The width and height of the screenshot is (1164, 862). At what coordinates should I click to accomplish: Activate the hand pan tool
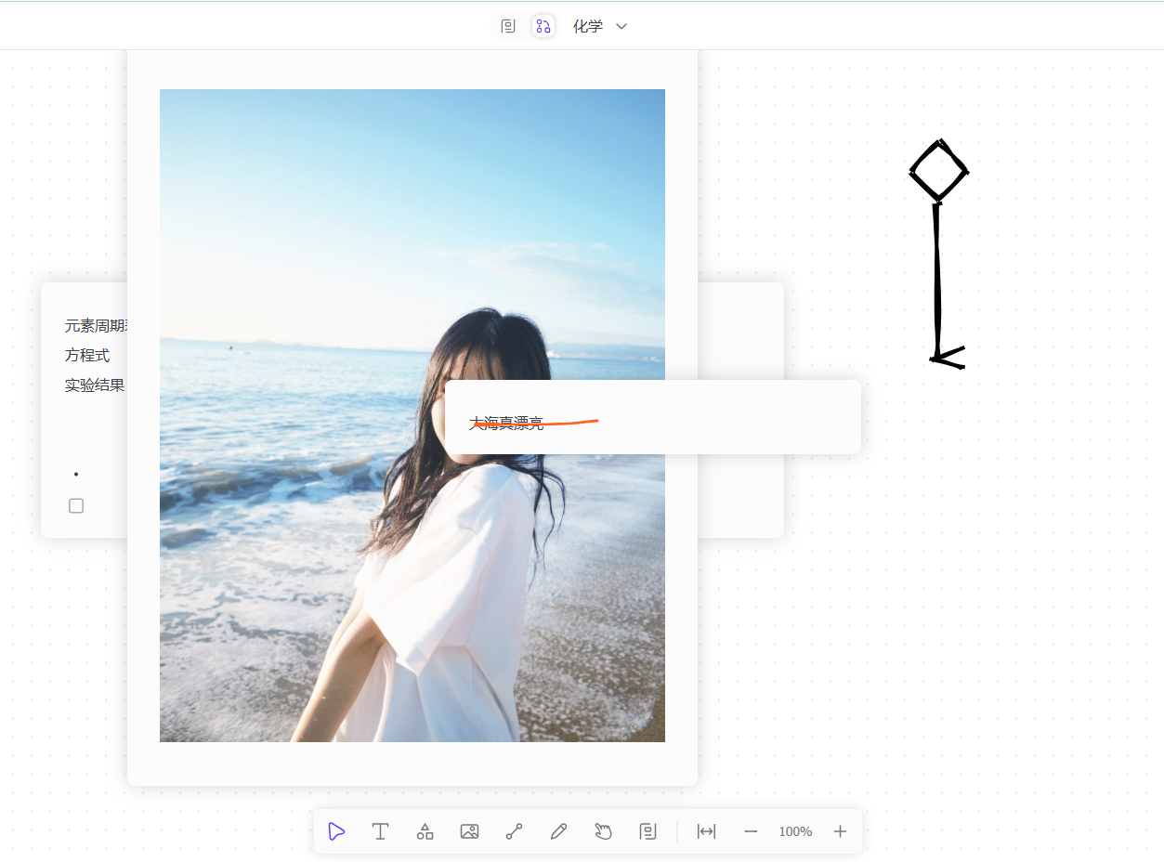coord(603,831)
